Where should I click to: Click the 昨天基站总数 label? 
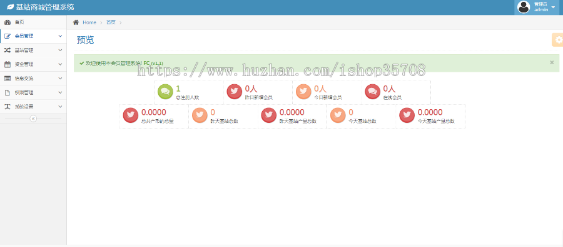(x=225, y=121)
